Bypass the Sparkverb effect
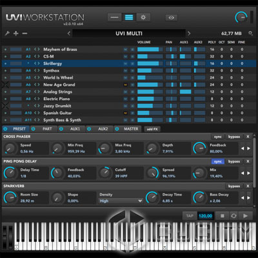 click(234, 186)
